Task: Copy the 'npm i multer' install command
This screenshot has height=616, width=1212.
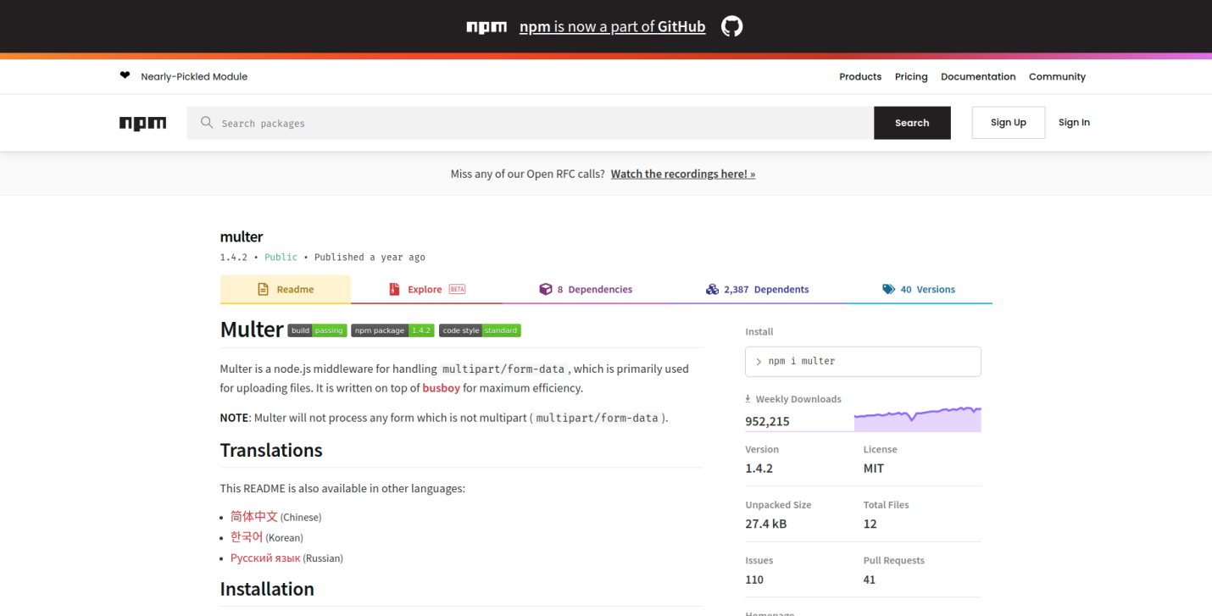Action: click(863, 361)
